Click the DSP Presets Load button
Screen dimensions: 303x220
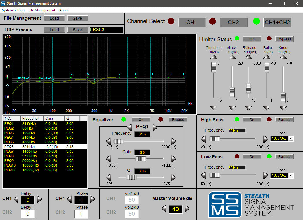pyautogui.click(x=54, y=30)
